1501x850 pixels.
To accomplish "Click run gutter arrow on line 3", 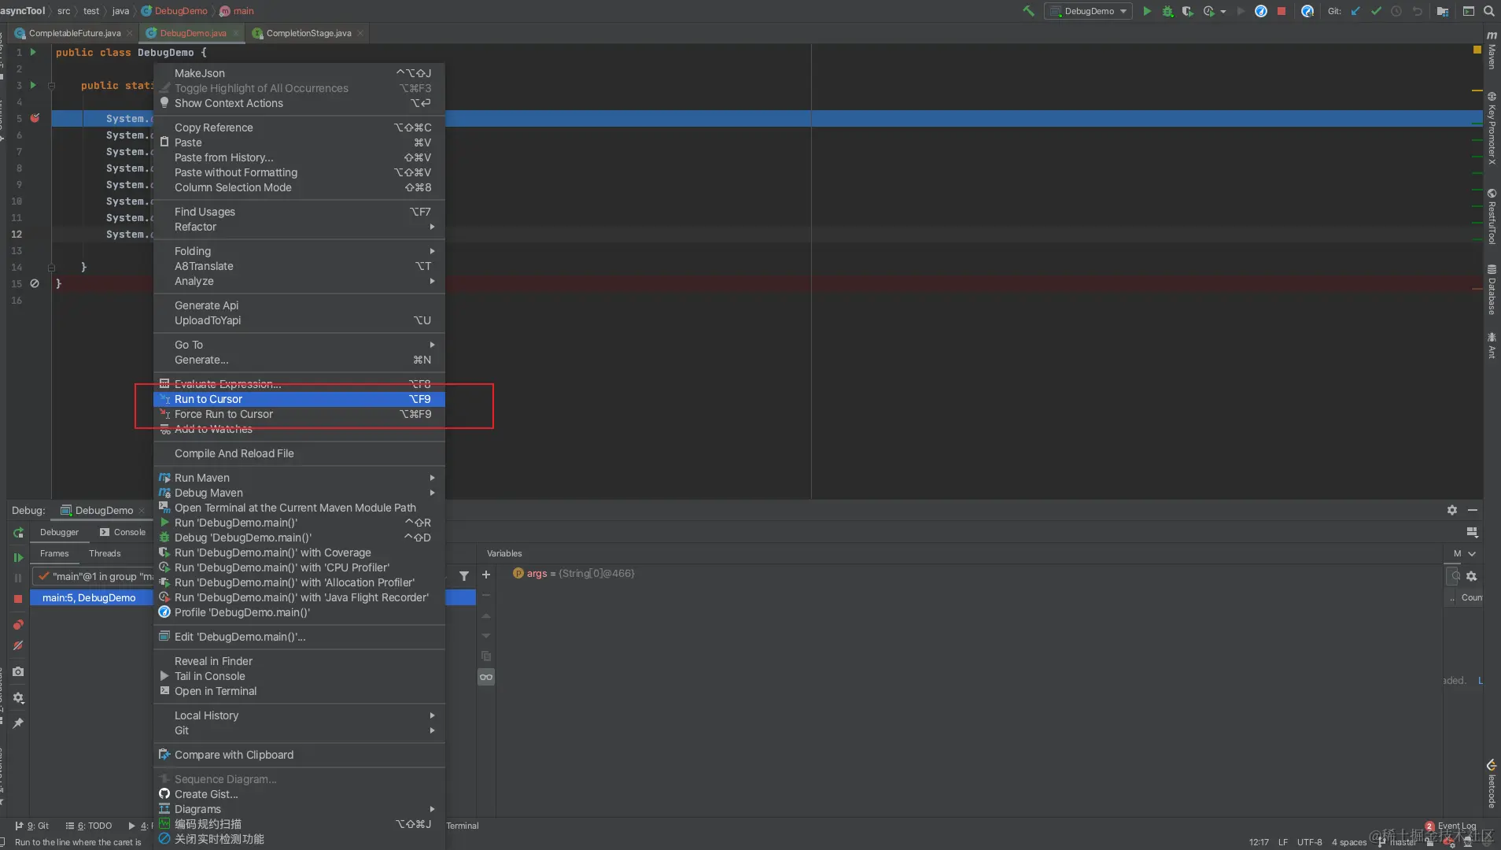I will pyautogui.click(x=33, y=85).
